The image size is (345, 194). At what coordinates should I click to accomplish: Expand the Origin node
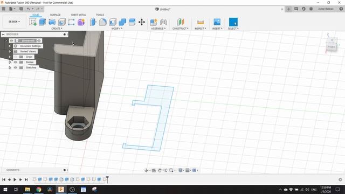coord(10,57)
